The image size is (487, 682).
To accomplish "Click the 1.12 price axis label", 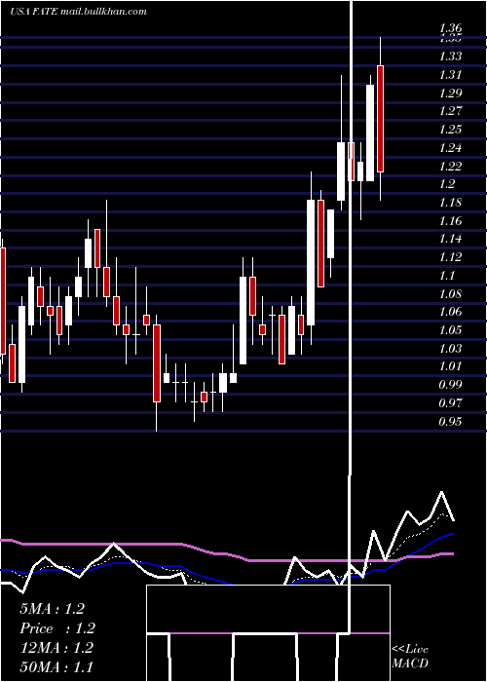I will 450,256.
